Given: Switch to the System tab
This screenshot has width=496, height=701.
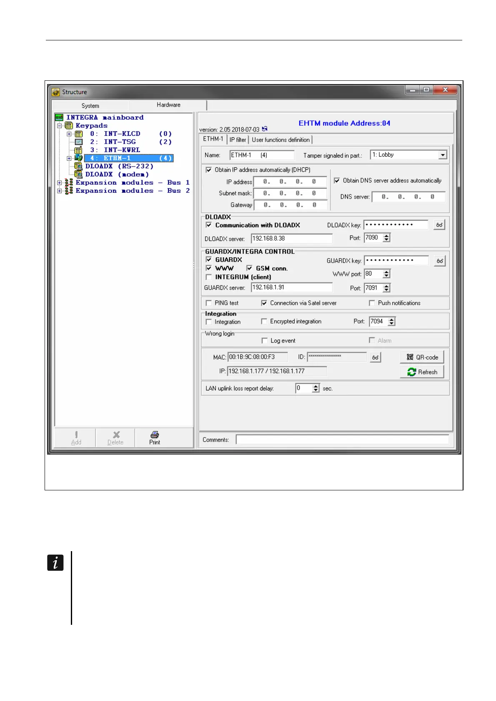Looking at the screenshot, I should click(x=90, y=106).
